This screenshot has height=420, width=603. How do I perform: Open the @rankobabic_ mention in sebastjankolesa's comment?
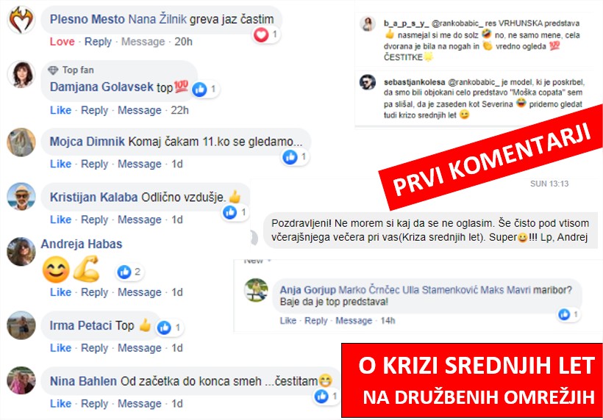474,82
